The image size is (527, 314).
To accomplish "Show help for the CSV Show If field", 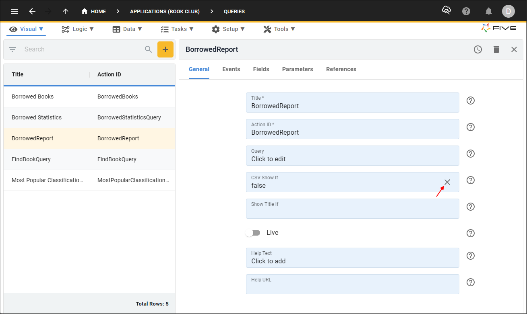I will point(471,180).
